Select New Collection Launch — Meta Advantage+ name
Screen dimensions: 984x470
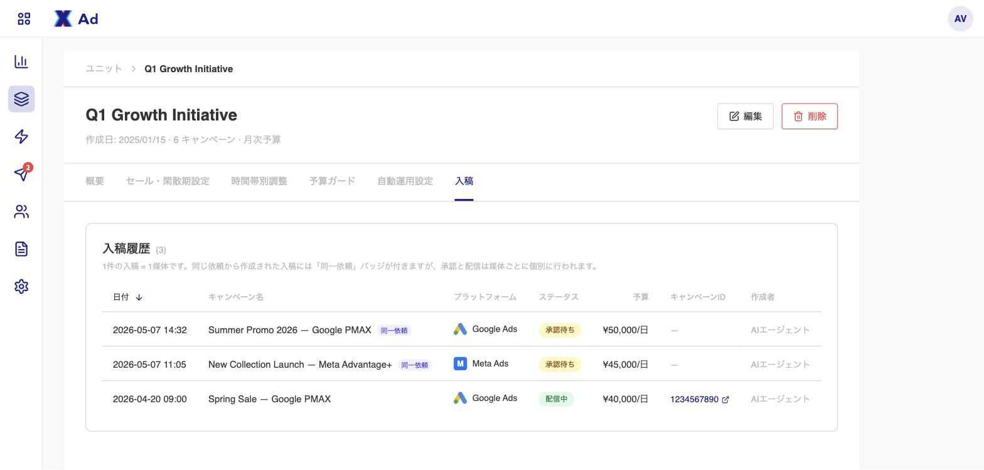(x=300, y=365)
